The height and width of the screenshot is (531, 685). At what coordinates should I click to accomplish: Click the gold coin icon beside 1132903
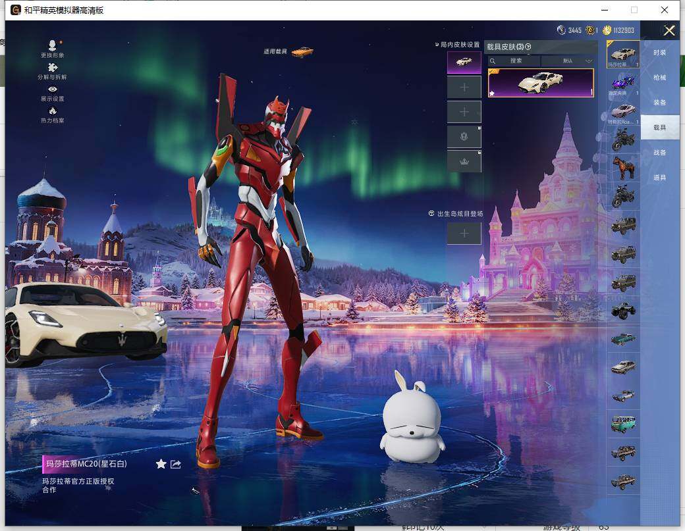pos(607,30)
